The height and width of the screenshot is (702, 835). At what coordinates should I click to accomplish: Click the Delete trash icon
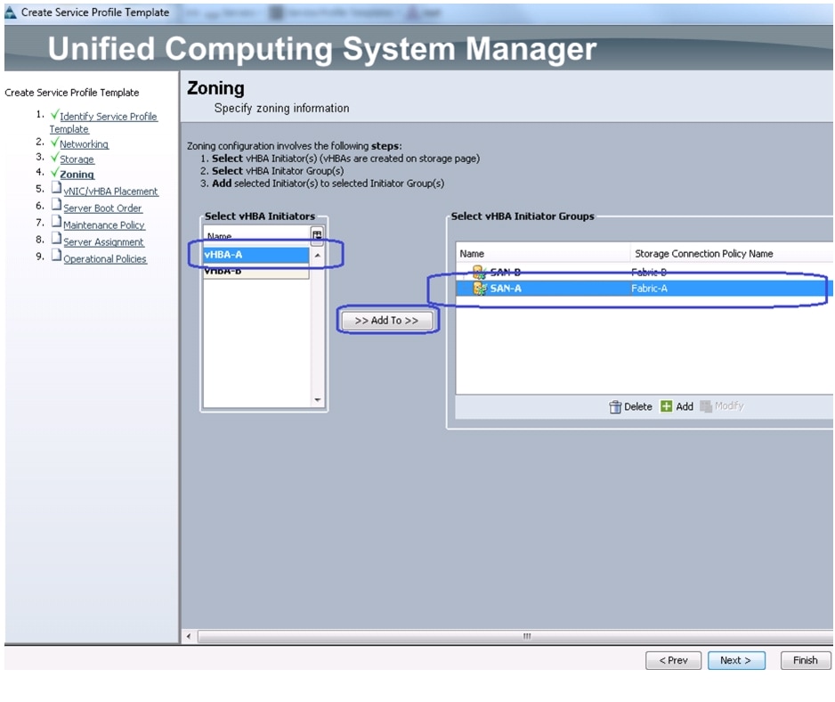(x=615, y=407)
